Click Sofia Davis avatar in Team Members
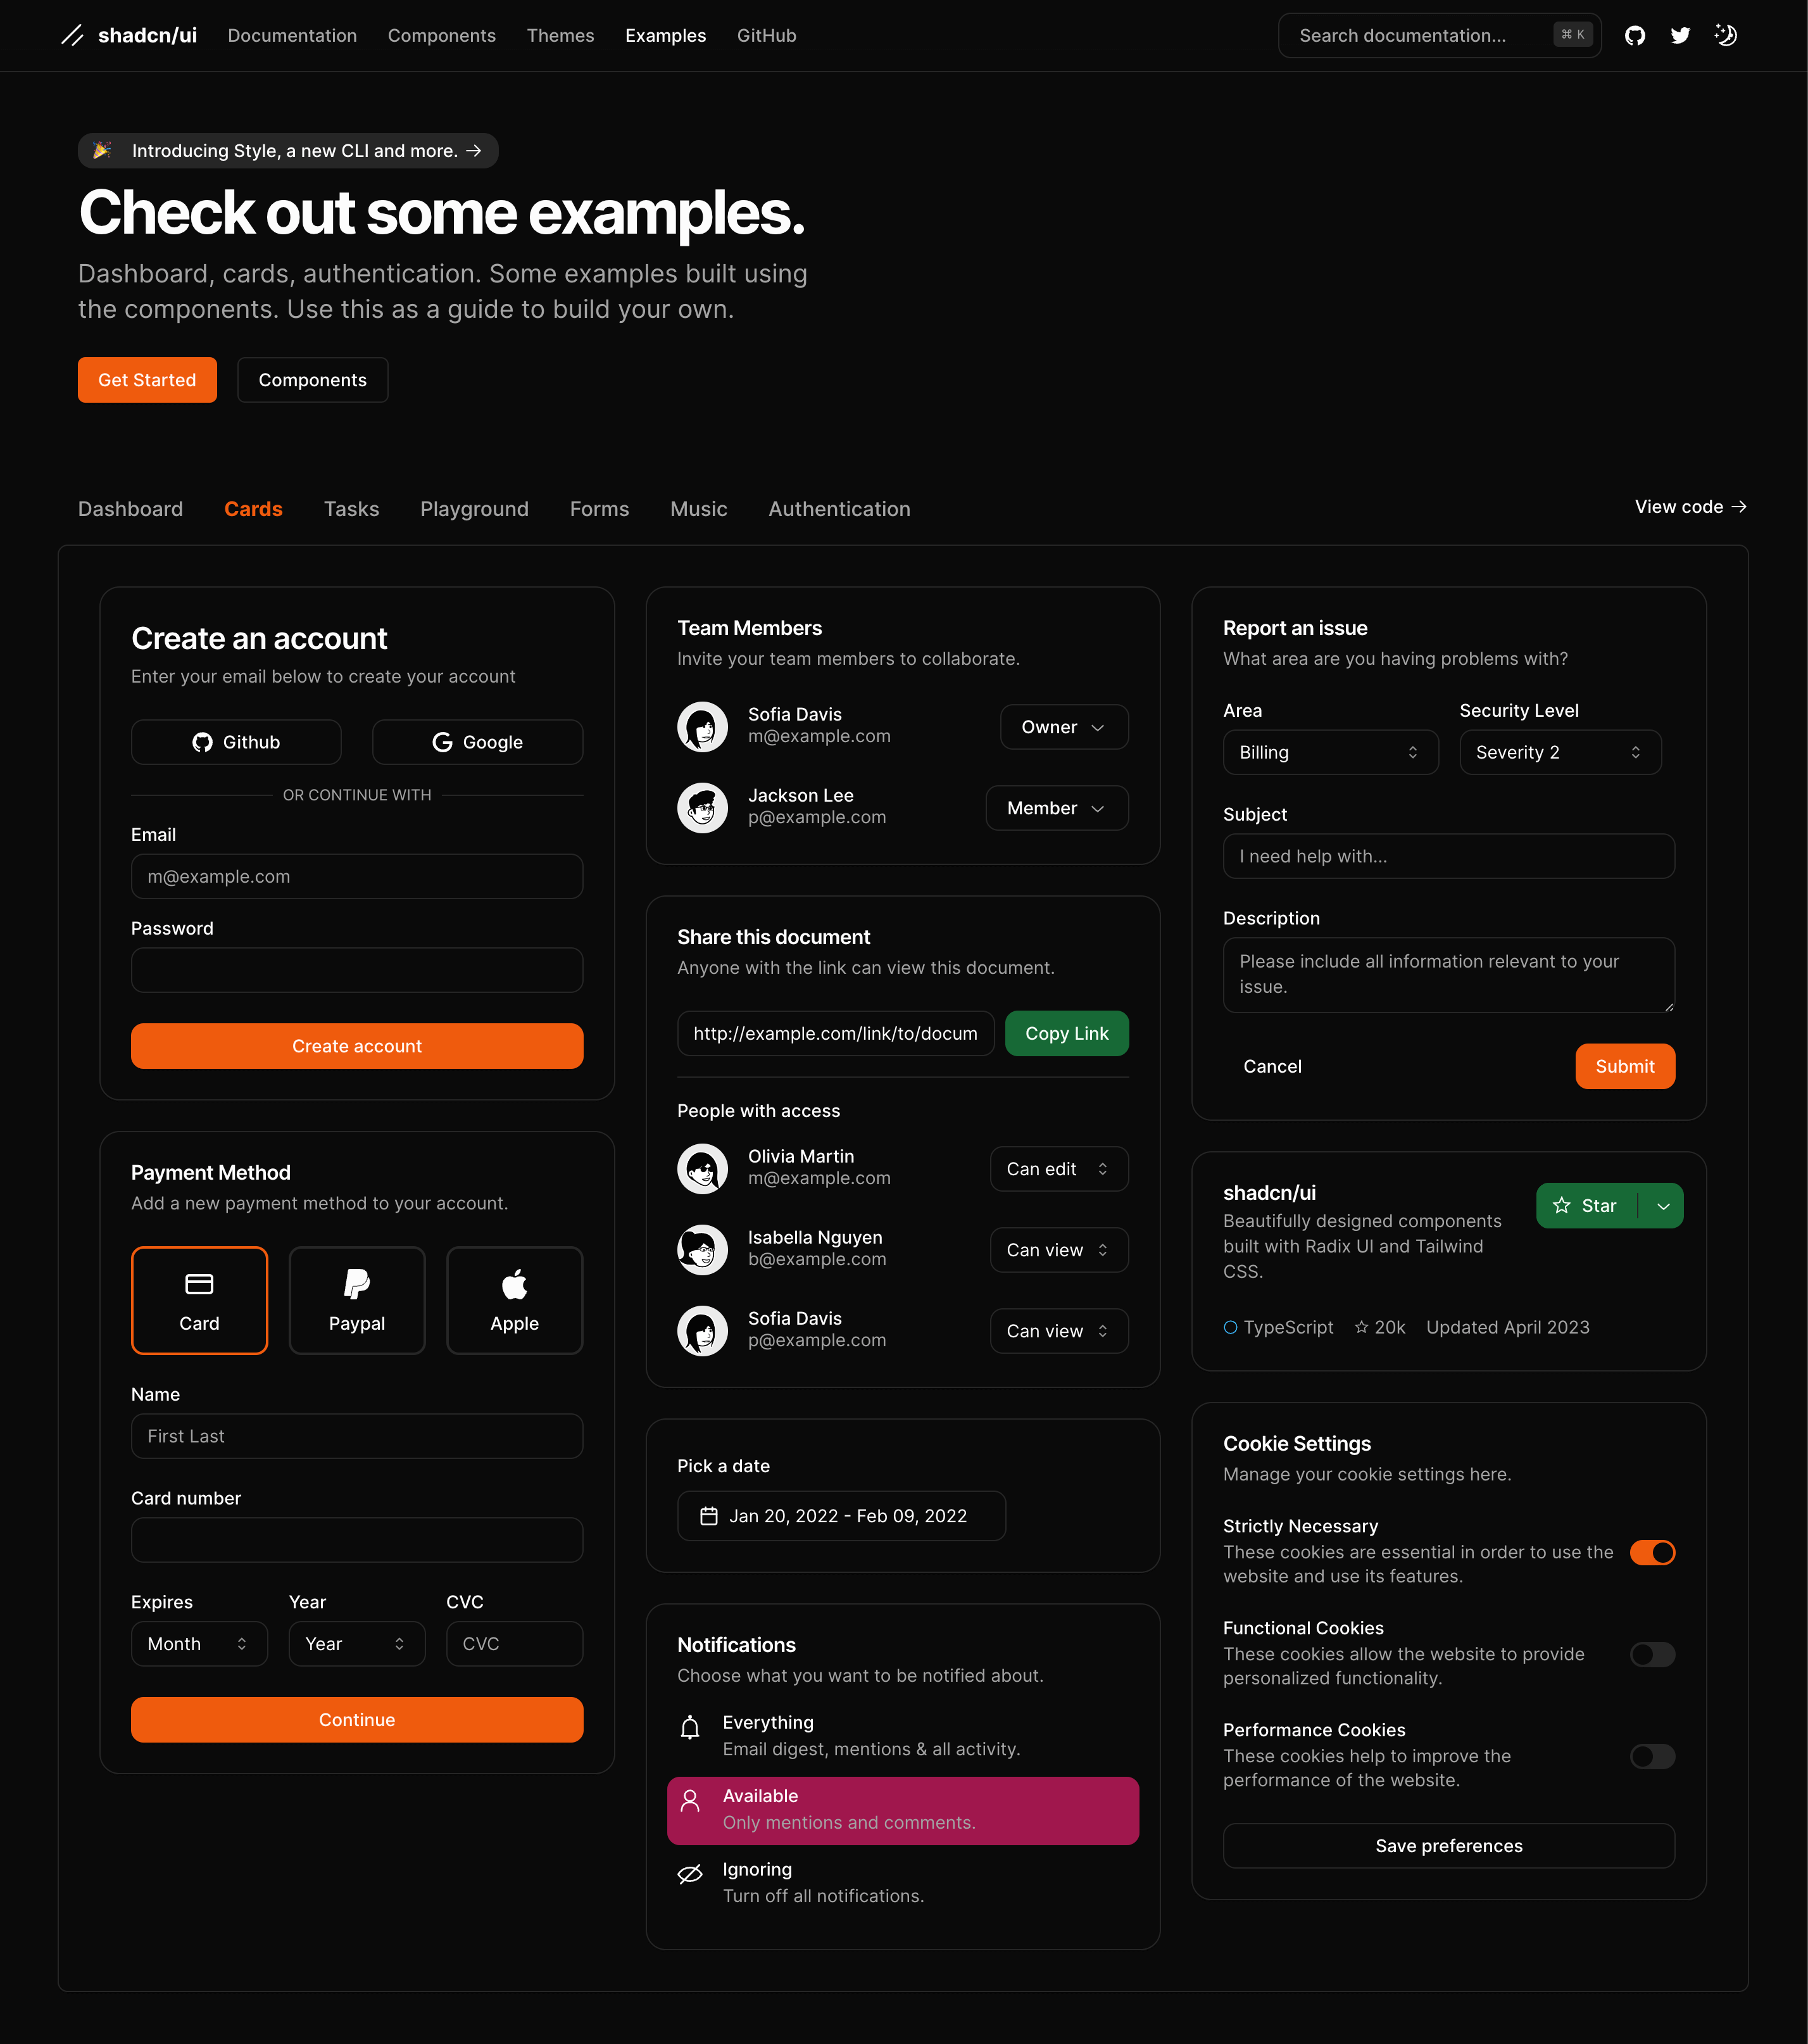 pos(702,727)
